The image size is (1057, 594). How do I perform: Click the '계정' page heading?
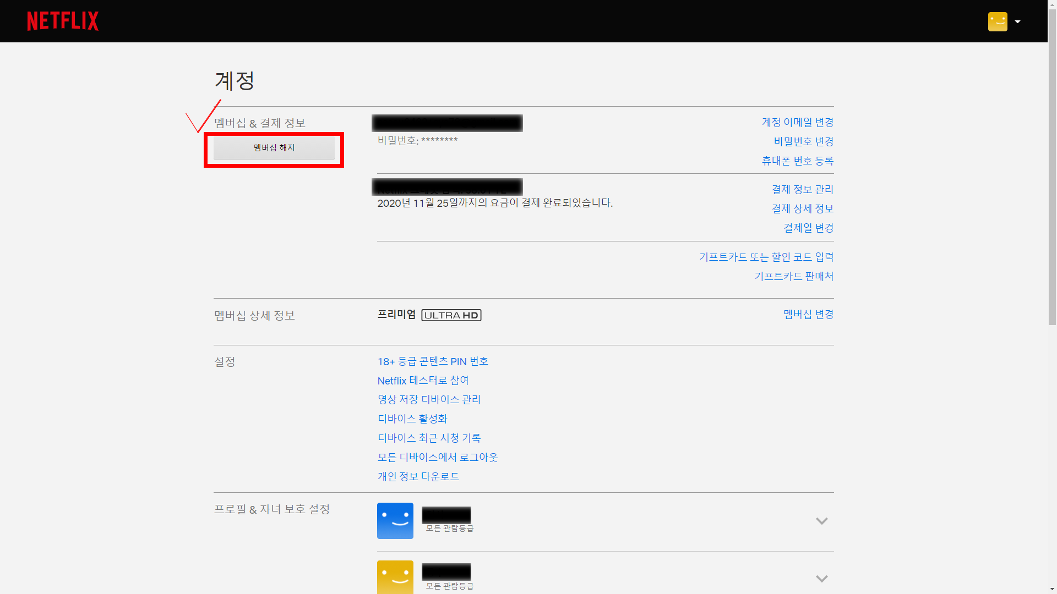tap(235, 81)
